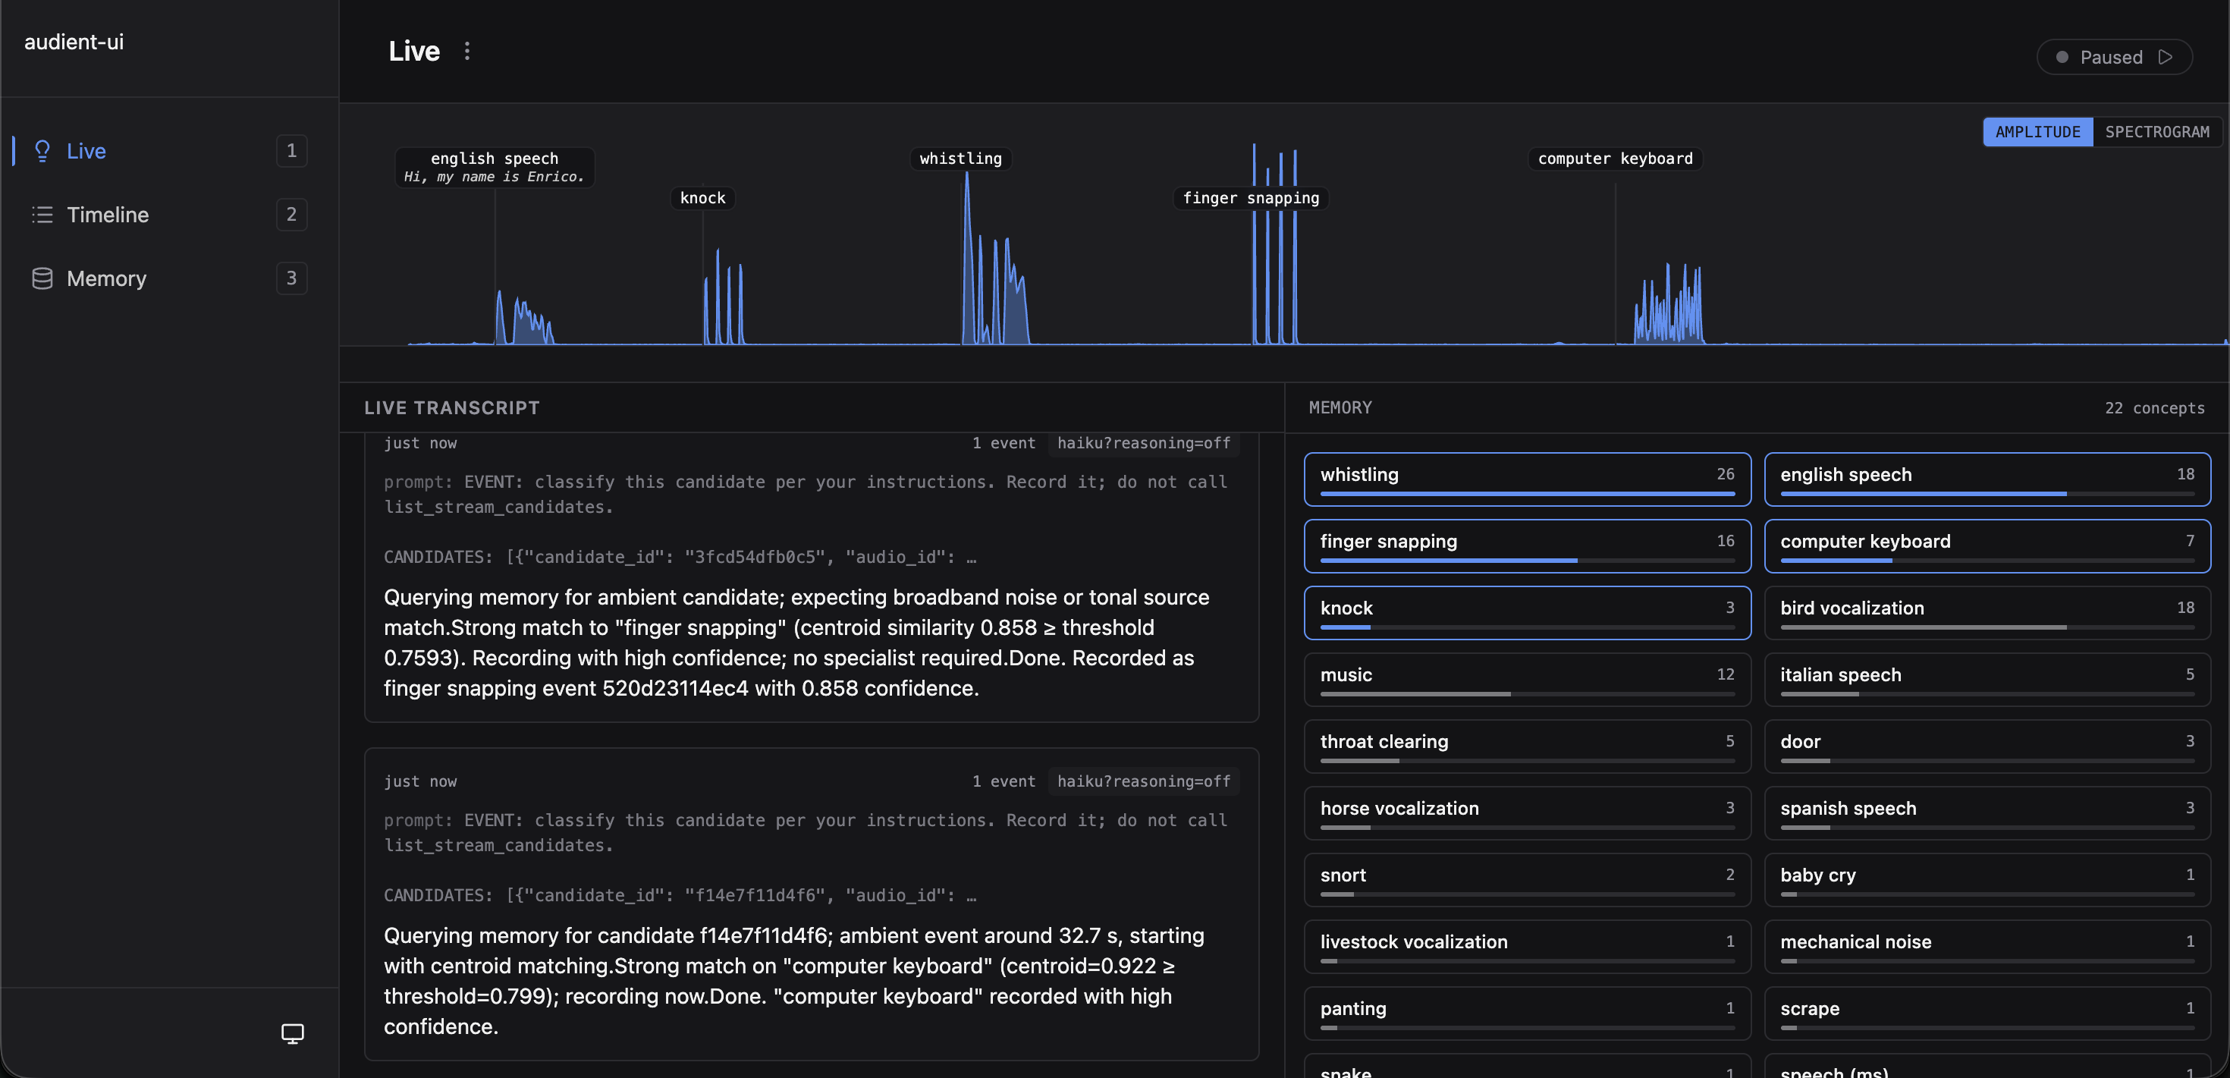Click the Memory database icon in sidebar
2230x1078 pixels.
click(42, 278)
